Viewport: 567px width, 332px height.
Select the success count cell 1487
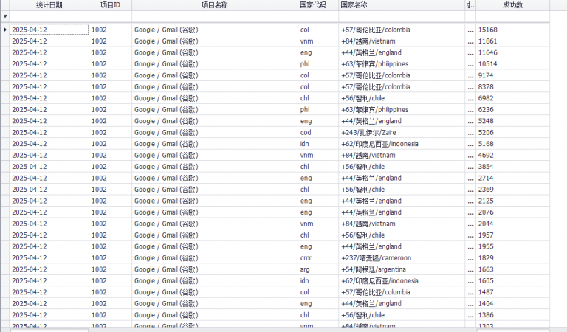pos(512,292)
